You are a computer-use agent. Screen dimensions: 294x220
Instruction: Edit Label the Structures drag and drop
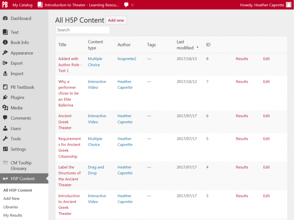pos(266,167)
